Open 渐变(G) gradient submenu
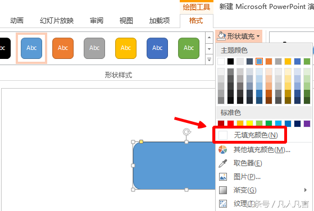314x211 pixels. tap(264, 190)
